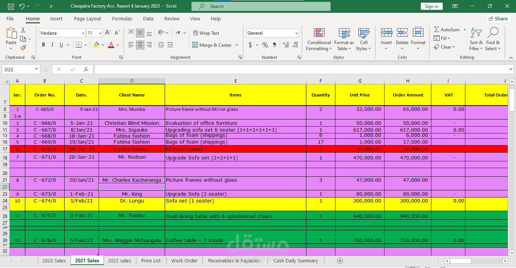Select column D header
The height and width of the screenshot is (268, 516).
click(x=131, y=81)
